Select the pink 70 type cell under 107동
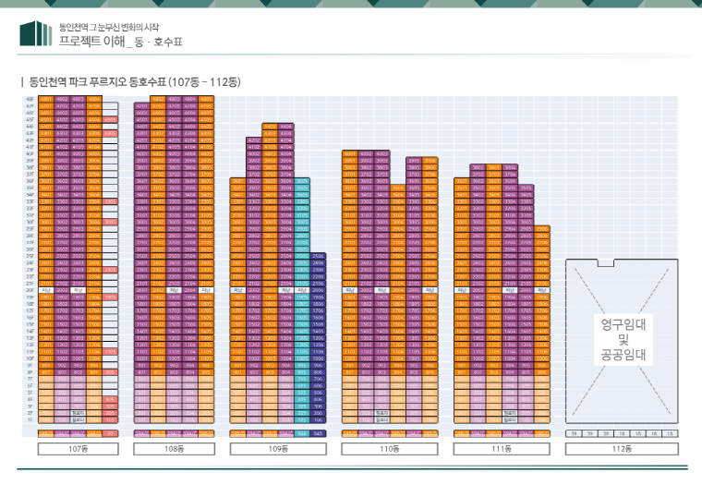This screenshot has width=702, height=485. click(110, 432)
